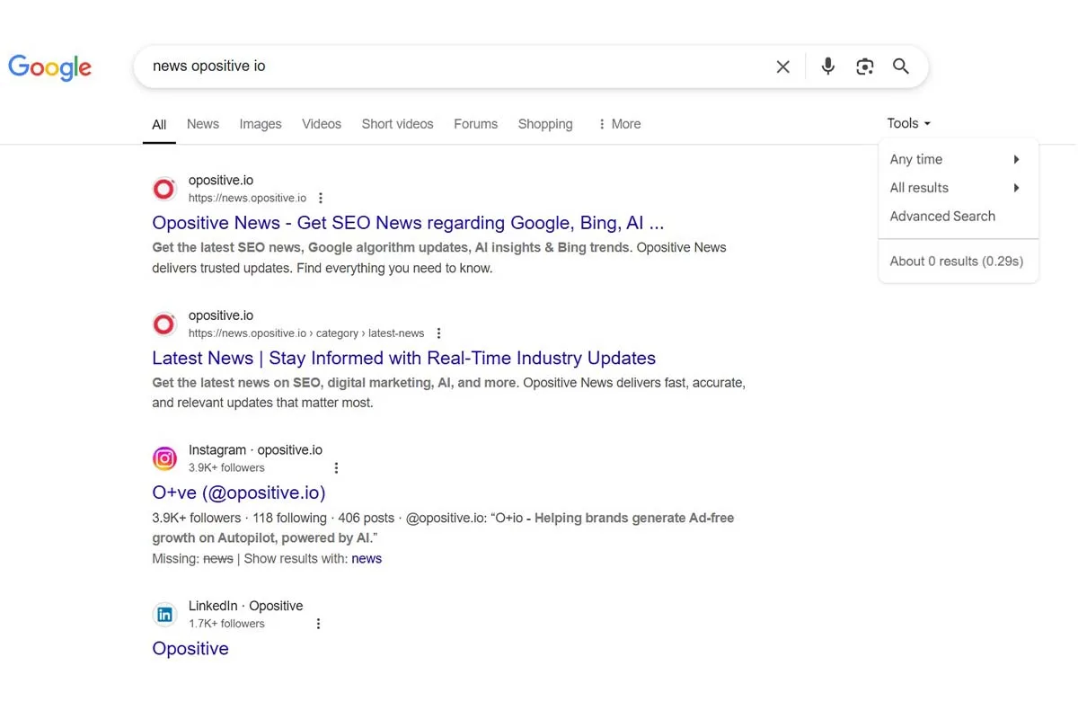This screenshot has width=1078, height=719.
Task: Open the Videos tab
Action: [322, 124]
